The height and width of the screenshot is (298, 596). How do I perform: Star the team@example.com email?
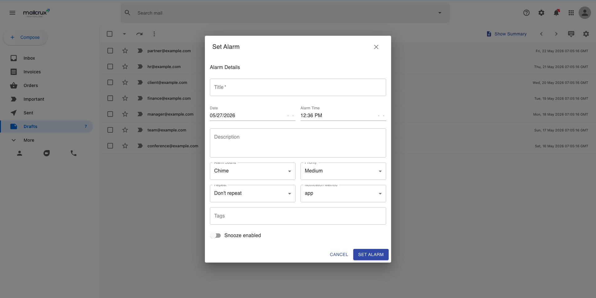coord(125,130)
